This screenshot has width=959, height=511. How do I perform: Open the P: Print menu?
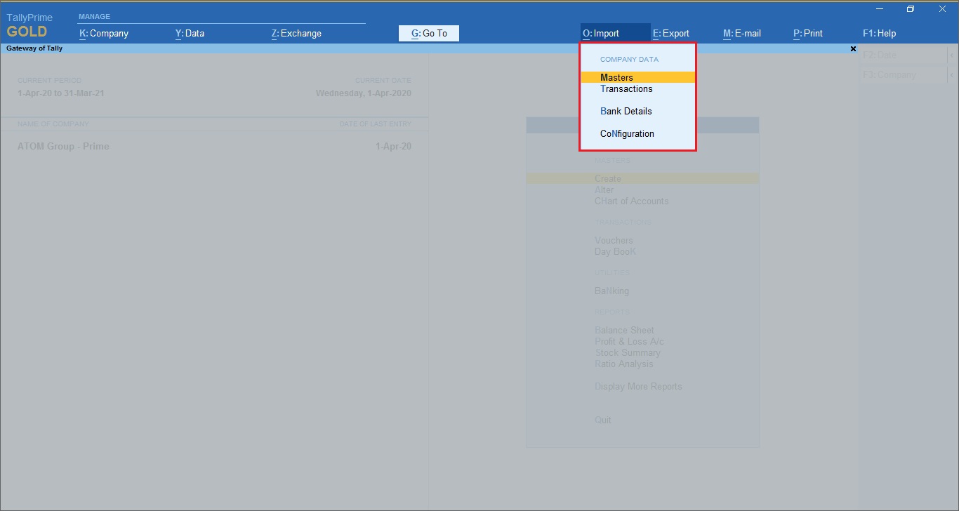tap(808, 33)
